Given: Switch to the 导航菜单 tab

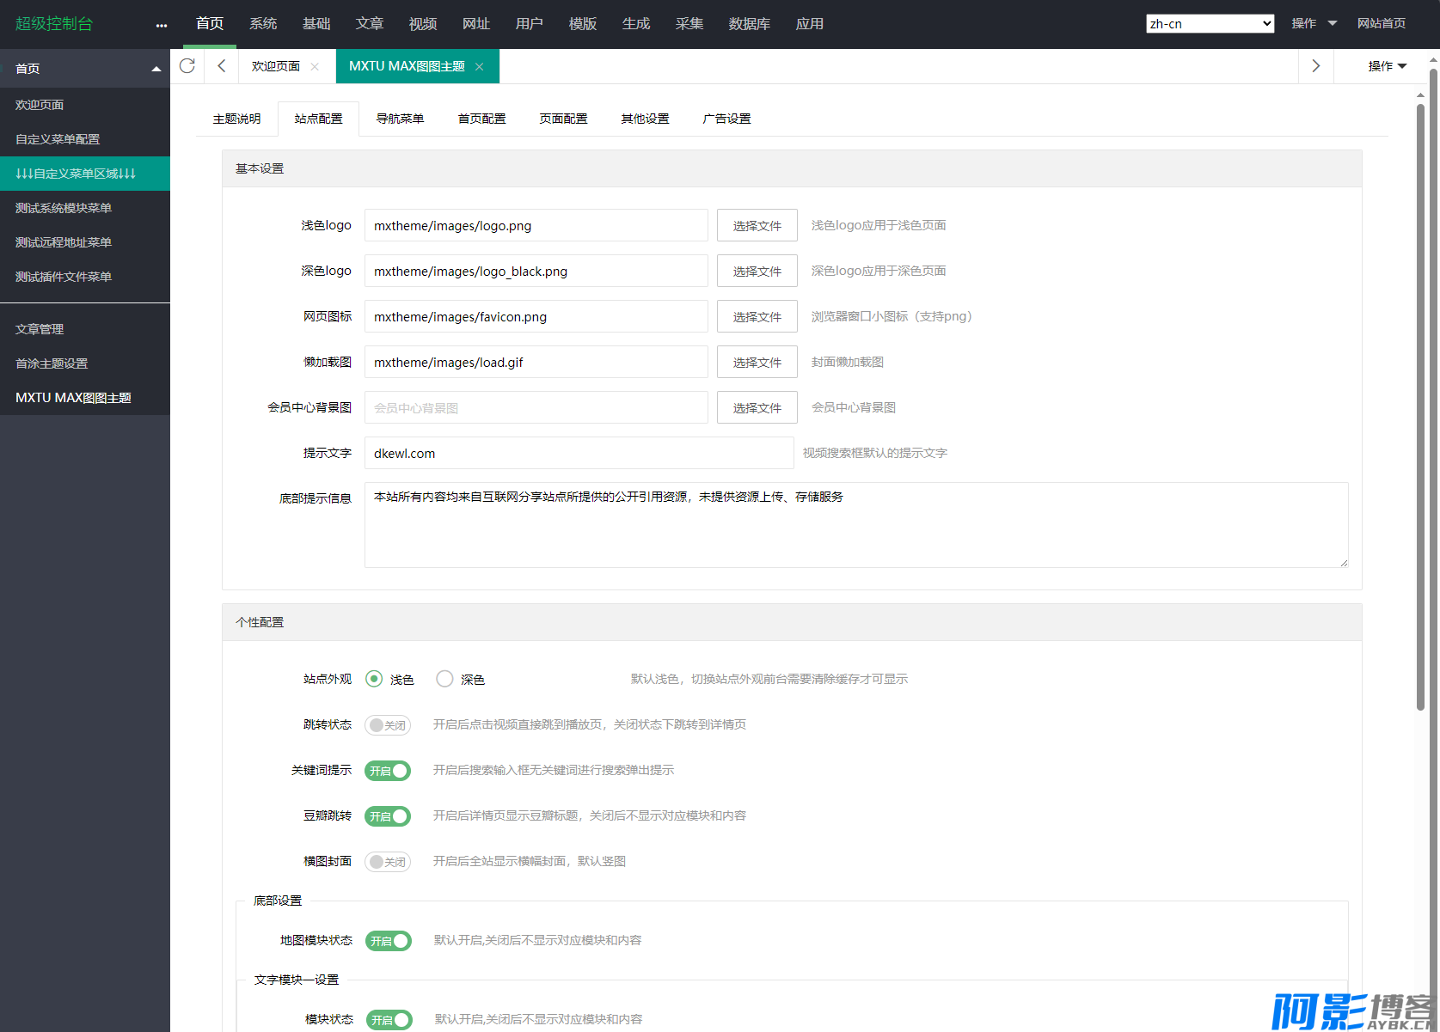Looking at the screenshot, I should [x=400, y=119].
